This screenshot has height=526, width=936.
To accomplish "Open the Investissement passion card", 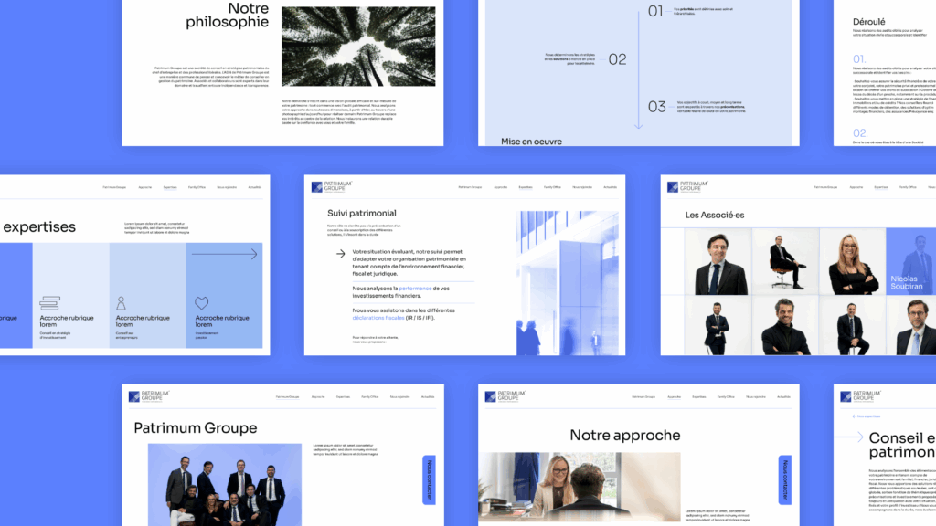I will click(x=224, y=296).
